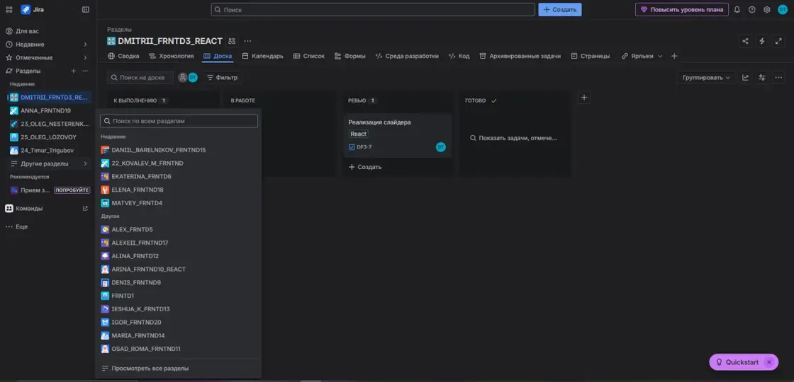The image size is (794, 382).
Task: Collapse the sidebar with the panel icon
Action: [86, 10]
